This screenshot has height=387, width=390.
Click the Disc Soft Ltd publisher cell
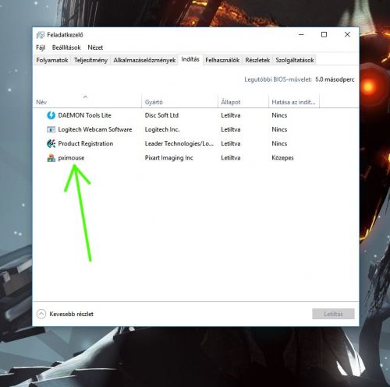pos(161,115)
